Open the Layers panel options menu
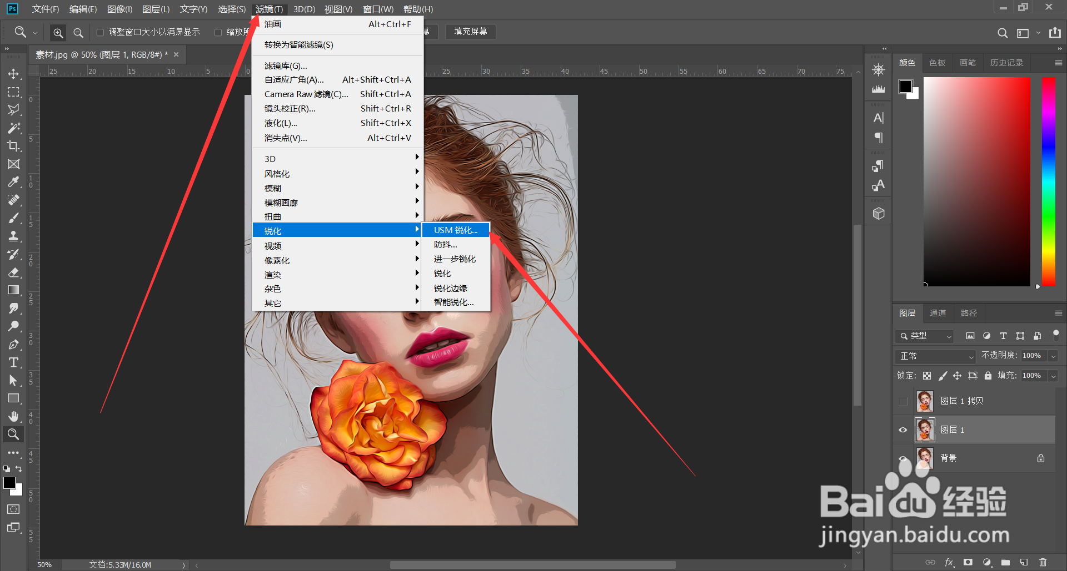 click(1058, 313)
